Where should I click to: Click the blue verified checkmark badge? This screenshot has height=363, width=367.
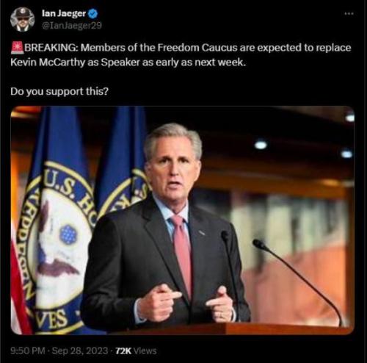coord(93,13)
